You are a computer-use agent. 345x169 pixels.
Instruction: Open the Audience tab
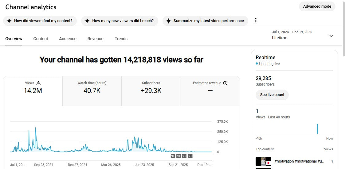click(68, 39)
